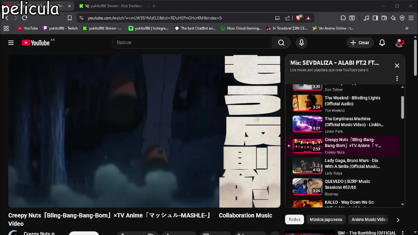This screenshot has width=418, height=235.
Task: Open the Toradora bookmark
Action: pos(287,28)
